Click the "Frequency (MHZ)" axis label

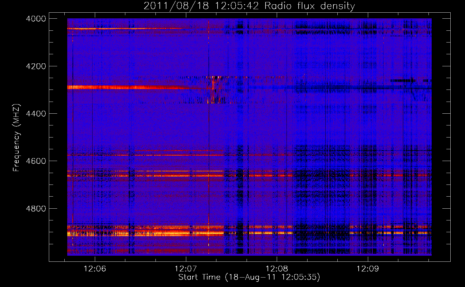[16, 138]
